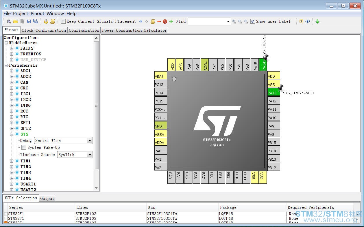The height and width of the screenshot is (227, 364).
Task: Click the grey import document toolbar icon
Action: click(x=22, y=21)
